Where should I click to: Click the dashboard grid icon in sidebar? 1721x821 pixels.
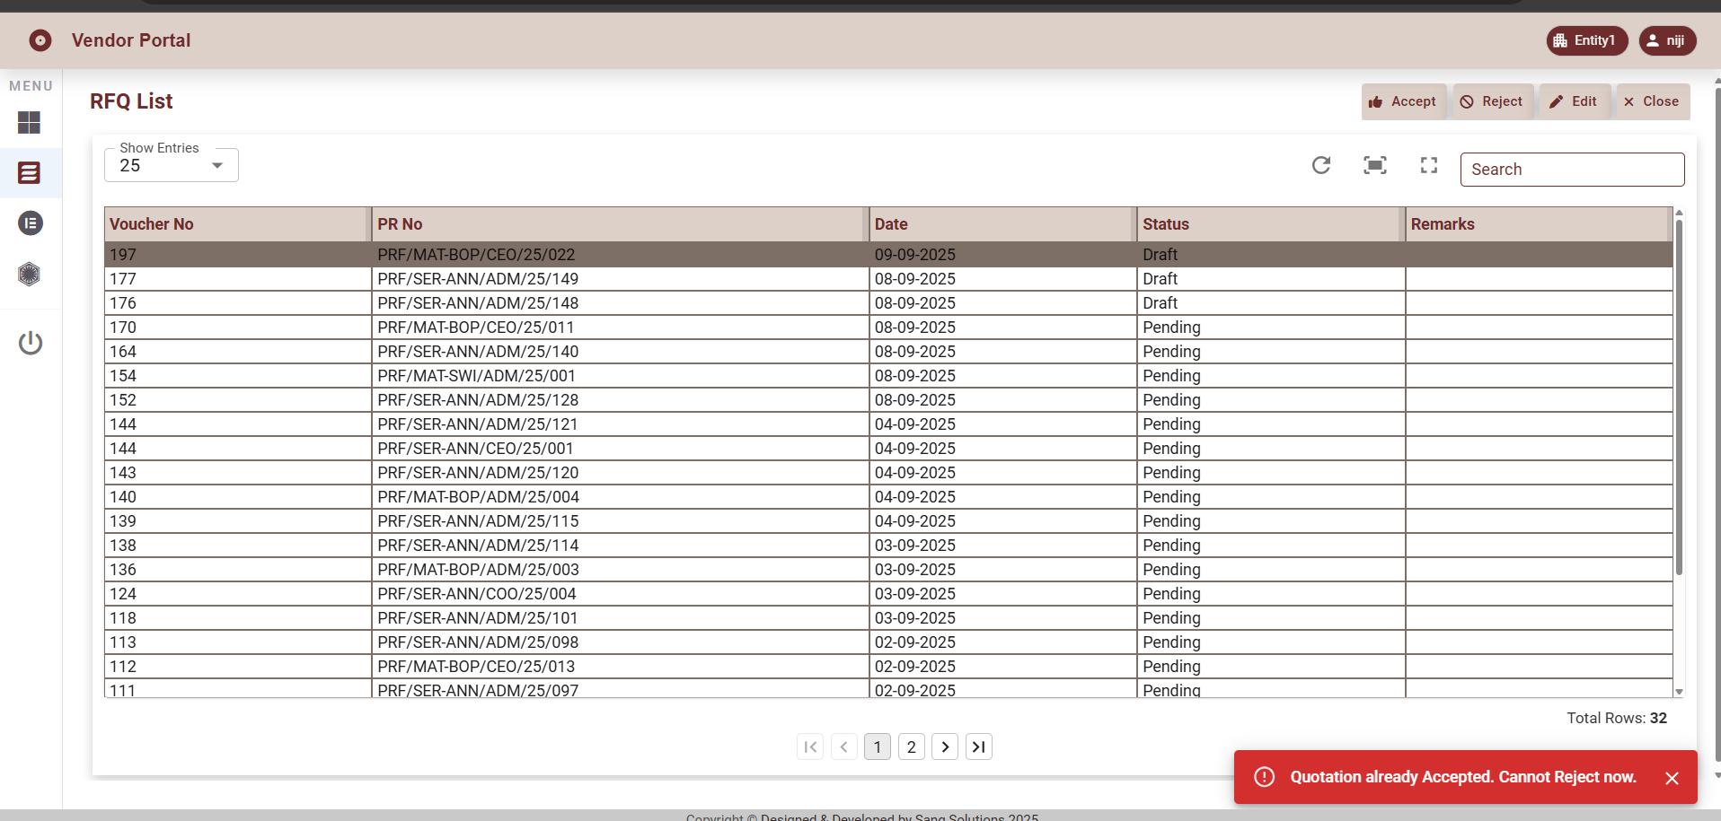click(x=30, y=122)
